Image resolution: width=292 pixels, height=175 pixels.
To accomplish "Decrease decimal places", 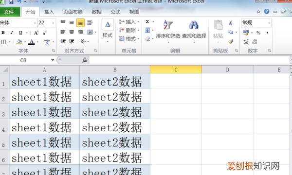I will pyautogui.click(x=255, y=42).
